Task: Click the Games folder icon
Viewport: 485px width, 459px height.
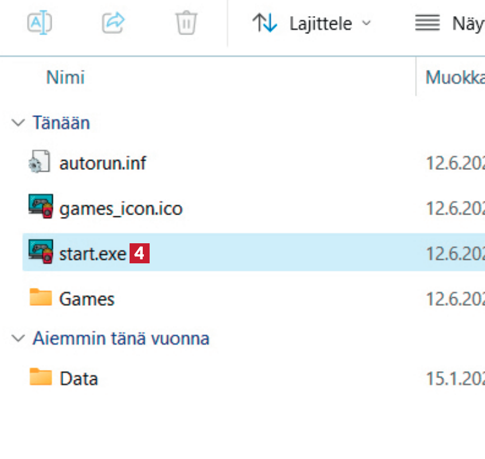Action: [40, 298]
